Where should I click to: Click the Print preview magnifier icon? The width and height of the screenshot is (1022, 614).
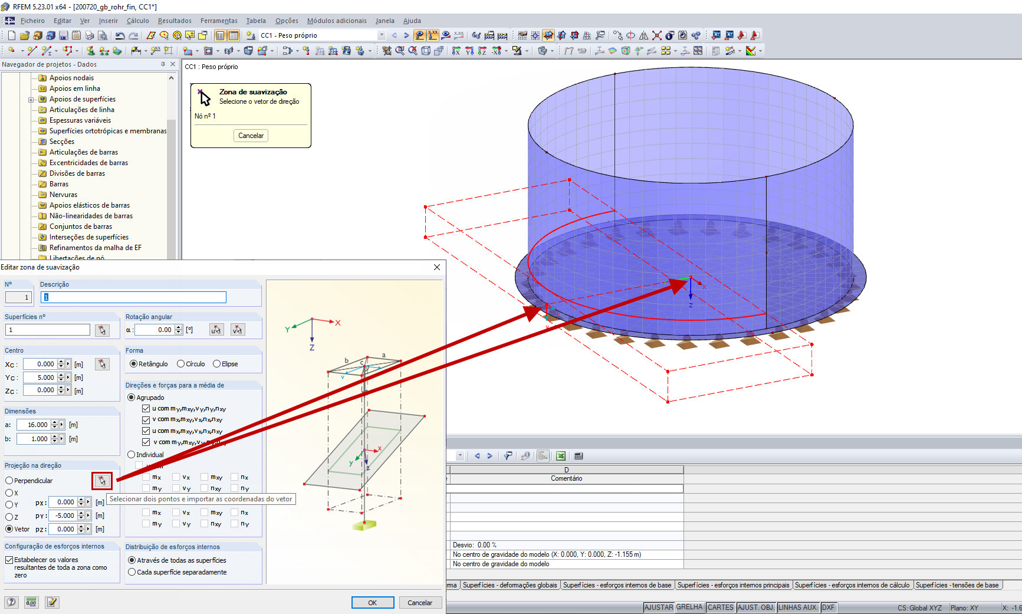(103, 35)
